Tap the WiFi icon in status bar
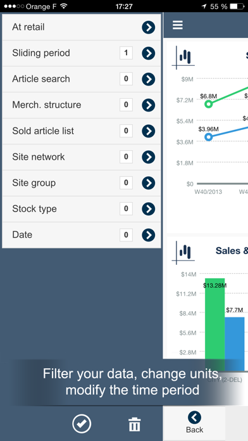This screenshot has height=441, width=248. point(64,6)
